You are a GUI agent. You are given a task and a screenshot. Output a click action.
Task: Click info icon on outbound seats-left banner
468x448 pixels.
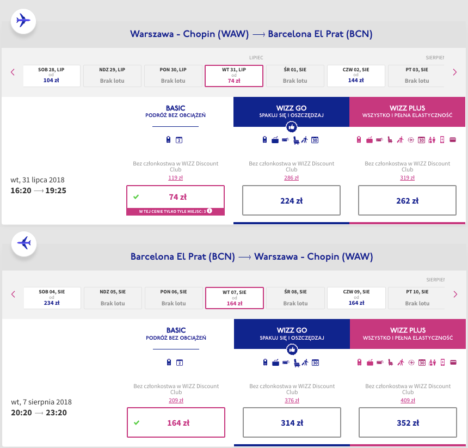pyautogui.click(x=210, y=211)
